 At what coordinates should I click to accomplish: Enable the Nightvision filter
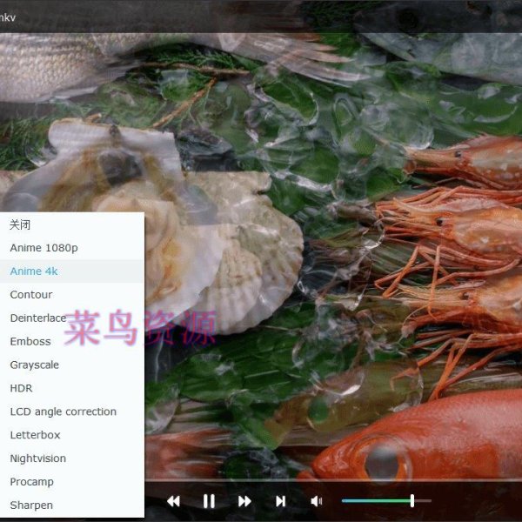click(x=38, y=458)
